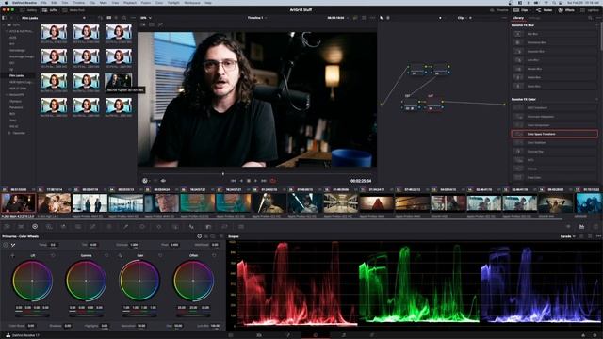Open the HDR grade palette

tap(49, 227)
